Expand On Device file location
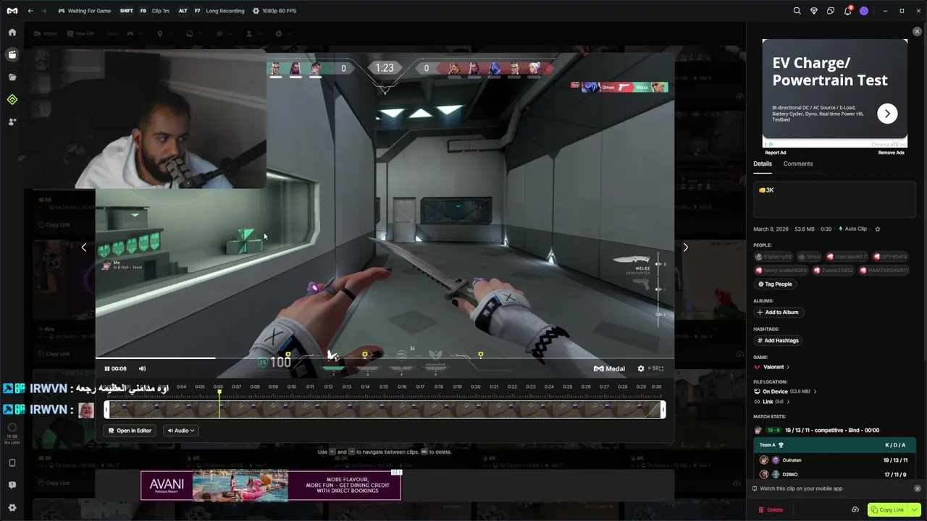Screen dimensions: 927x521 [x=786, y=391]
